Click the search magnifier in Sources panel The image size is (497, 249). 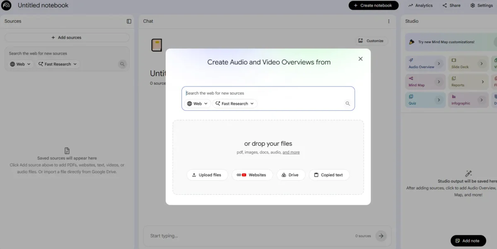coord(122,64)
